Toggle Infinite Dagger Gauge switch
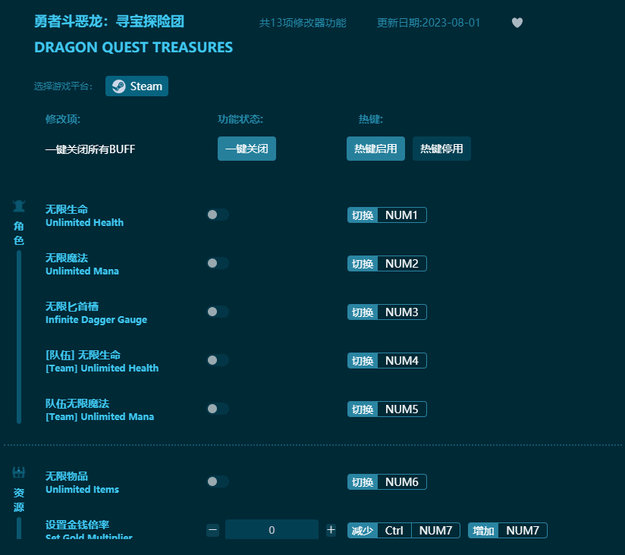The height and width of the screenshot is (555, 625). point(218,312)
